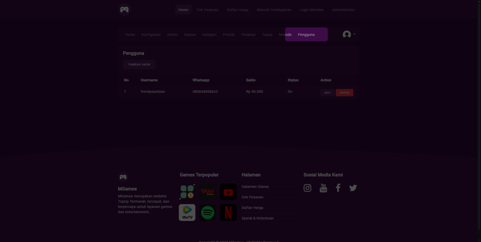
Task: Select the green apps coin thumbnail
Action: pyautogui.click(x=187, y=192)
